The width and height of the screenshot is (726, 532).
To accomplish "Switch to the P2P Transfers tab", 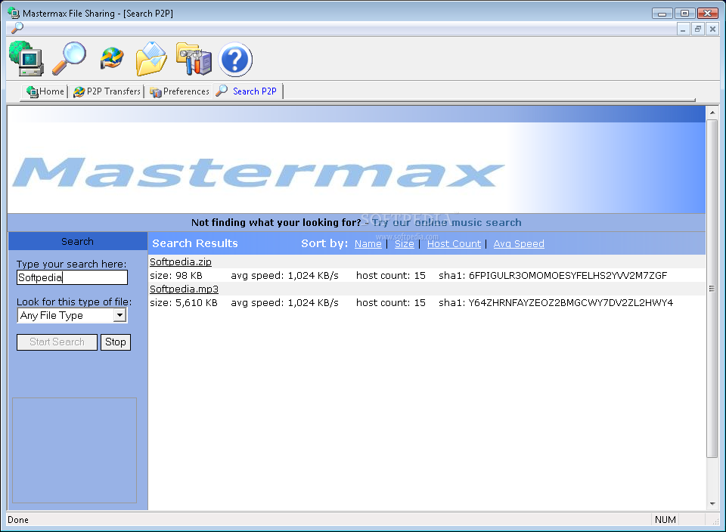I will pyautogui.click(x=107, y=91).
